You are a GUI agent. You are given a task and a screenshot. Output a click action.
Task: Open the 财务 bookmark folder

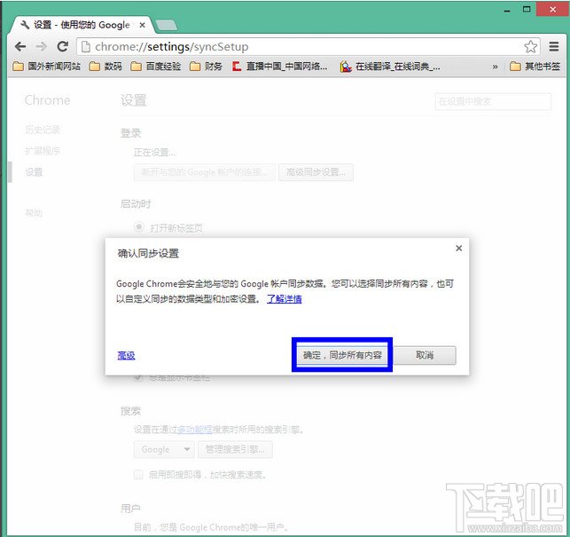click(x=206, y=67)
